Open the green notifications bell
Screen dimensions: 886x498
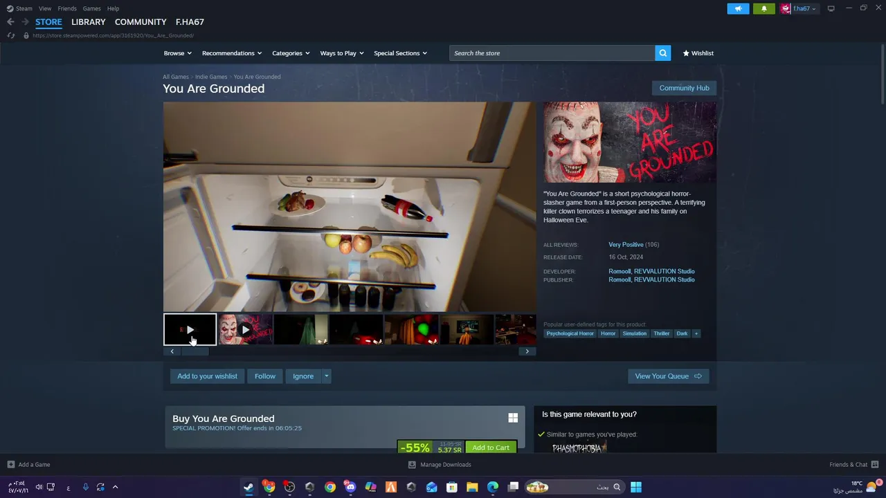764,8
